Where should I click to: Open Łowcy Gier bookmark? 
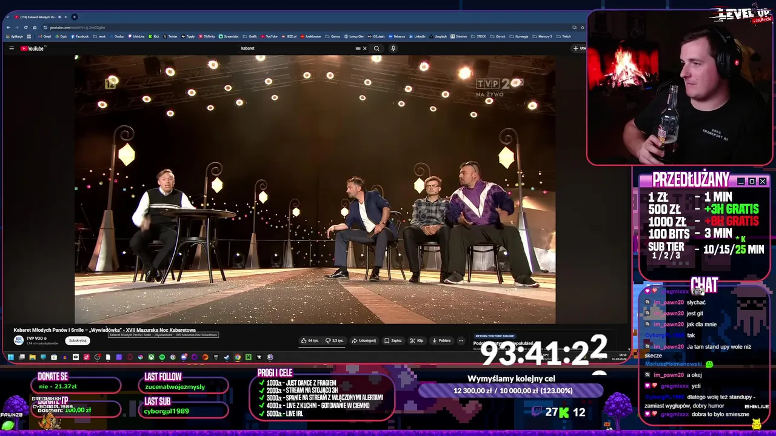(354, 36)
